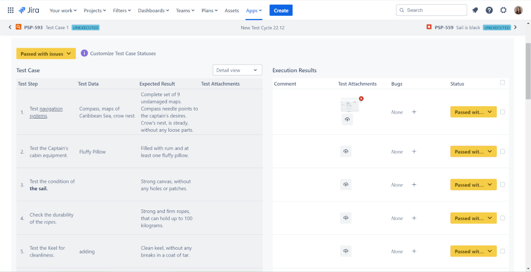Click the Fluffy Pillow test data cell
The height and width of the screenshot is (272, 531).
coord(92,152)
